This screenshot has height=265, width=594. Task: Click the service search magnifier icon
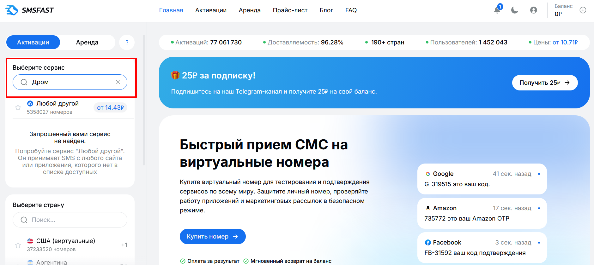click(x=24, y=82)
